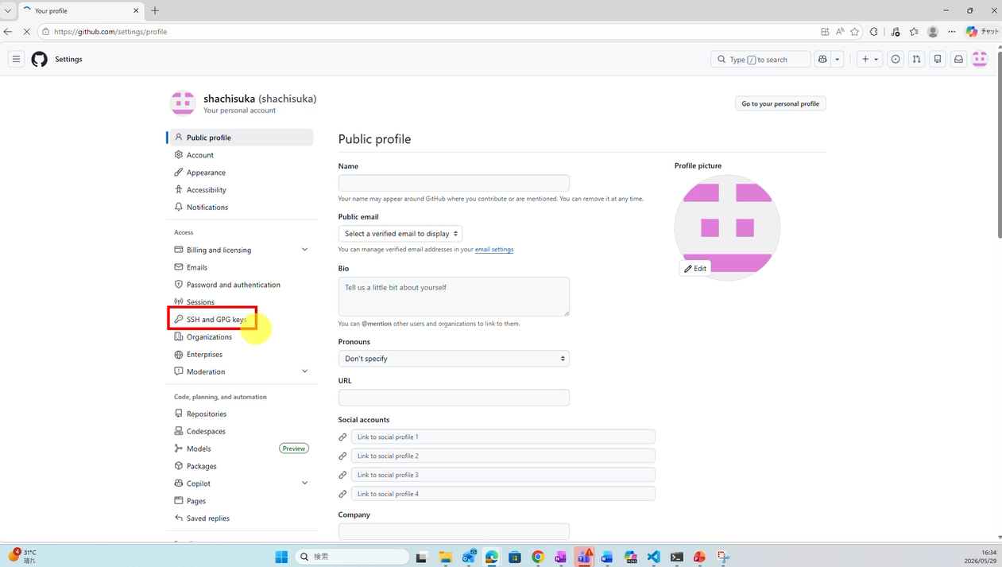The height and width of the screenshot is (567, 1002).
Task: Open the browser Extensions puzzle icon
Action: [x=874, y=32]
